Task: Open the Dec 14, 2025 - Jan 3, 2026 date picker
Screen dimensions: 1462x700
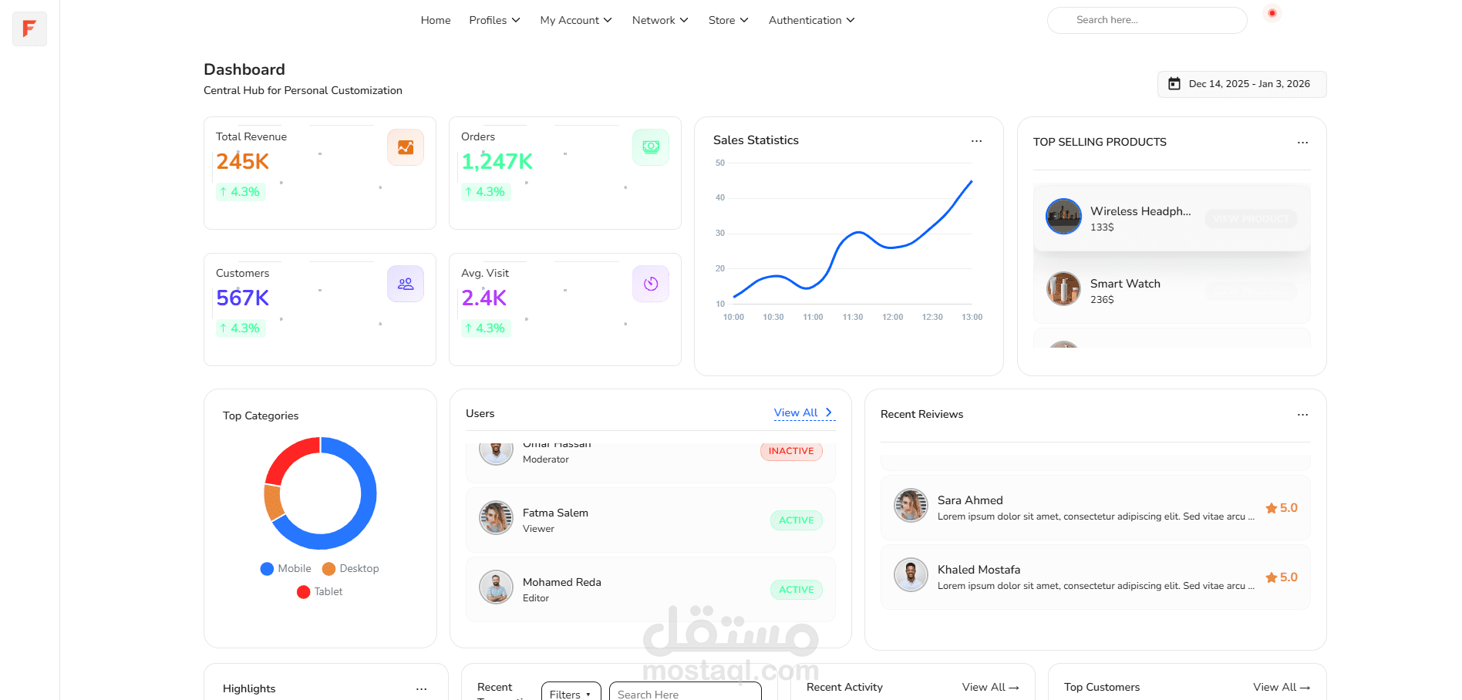Action: point(1241,84)
